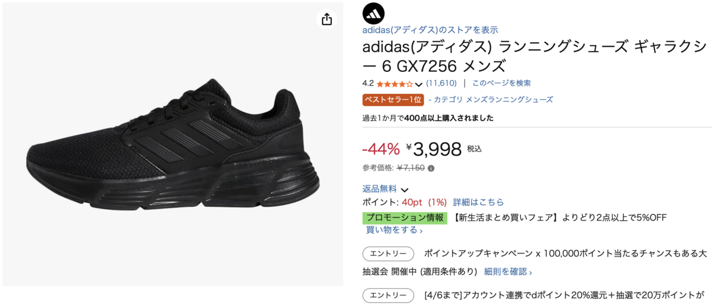Expand the 返品無料 dropdown
Viewport: 714px width, 306px height.
(405, 190)
